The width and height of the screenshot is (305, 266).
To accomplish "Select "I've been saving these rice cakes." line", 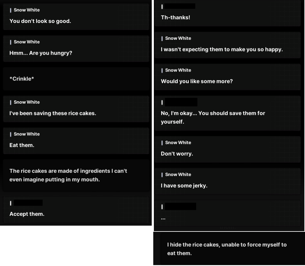I will 53,113.
